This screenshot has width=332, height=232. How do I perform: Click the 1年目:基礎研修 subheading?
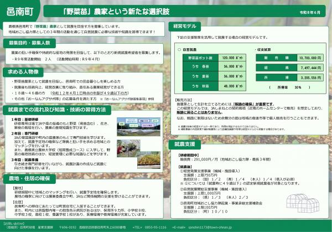click(25, 120)
